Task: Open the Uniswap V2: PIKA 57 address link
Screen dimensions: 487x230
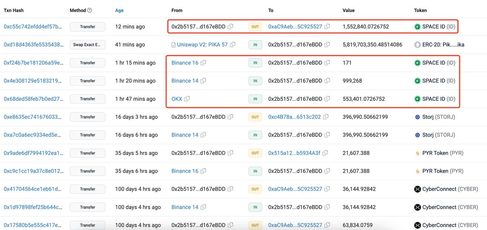Action: [x=199, y=45]
